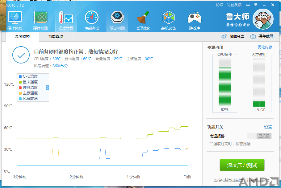Click 微博分享 to share
Viewport: 281px width, 188px height.
[237, 36]
